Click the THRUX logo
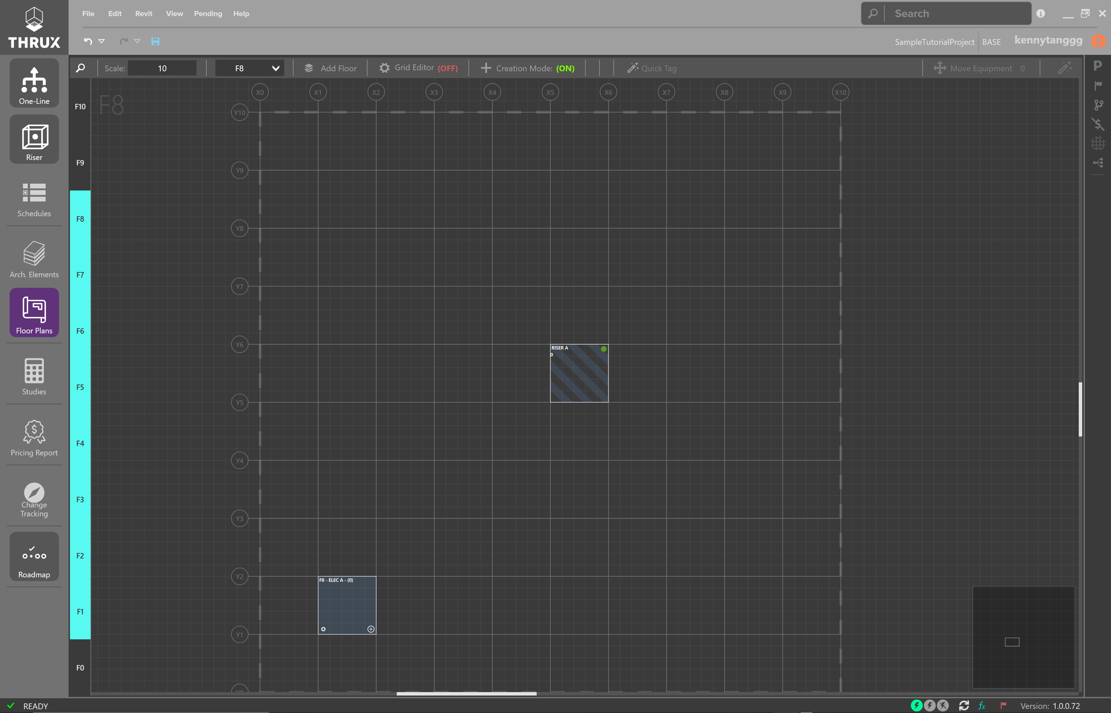1111x713 pixels. [x=34, y=28]
